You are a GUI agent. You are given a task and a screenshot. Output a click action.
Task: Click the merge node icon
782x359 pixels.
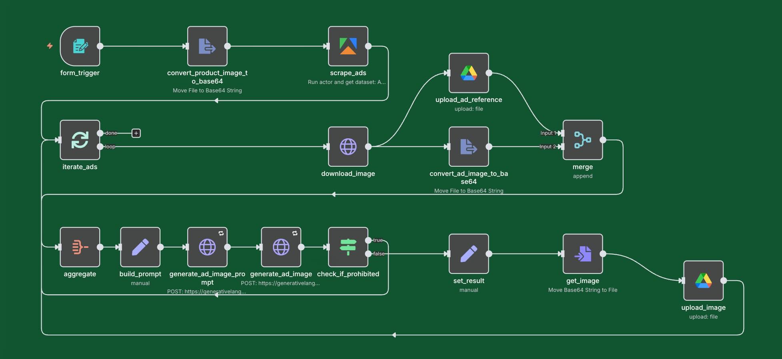[x=582, y=140]
